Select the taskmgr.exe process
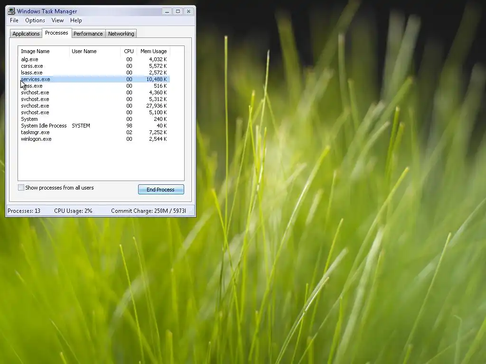Screen dimensions: 486x364 click(x=95, y=133)
